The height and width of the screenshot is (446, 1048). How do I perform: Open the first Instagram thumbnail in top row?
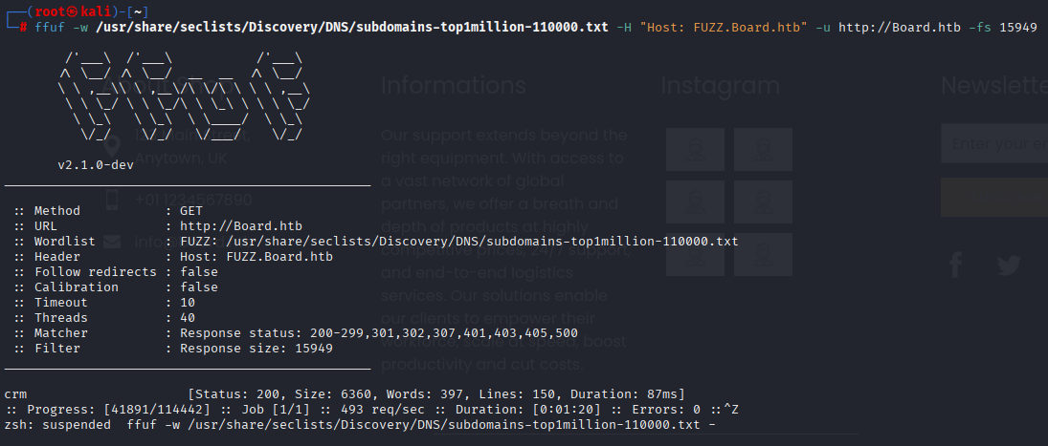[x=695, y=150]
